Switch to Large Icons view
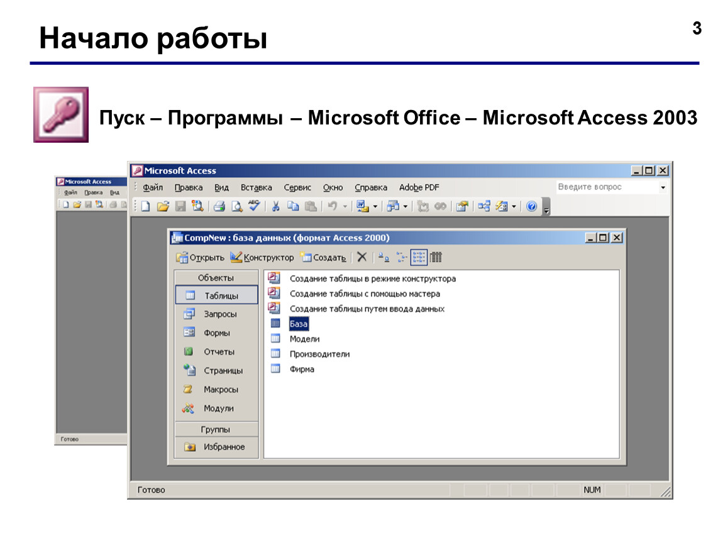Viewport: 723px width, 543px height. click(384, 258)
